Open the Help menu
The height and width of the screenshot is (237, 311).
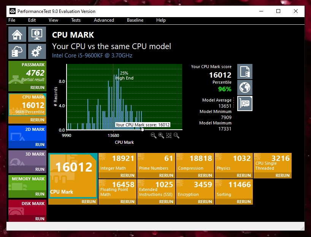coord(161,20)
